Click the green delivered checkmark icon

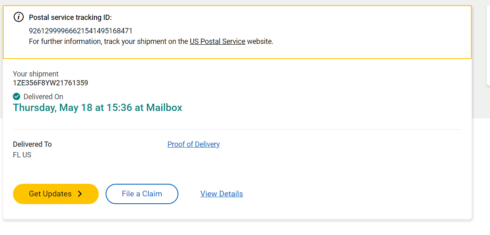(17, 96)
